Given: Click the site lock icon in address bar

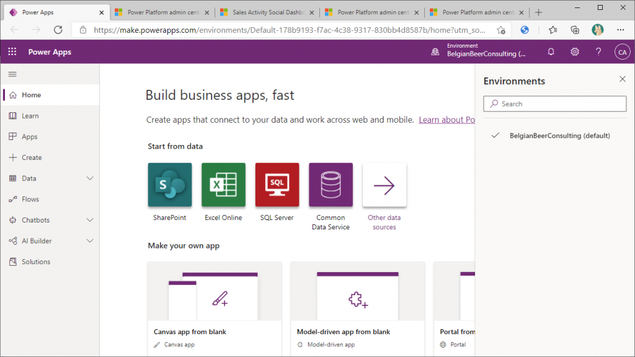Looking at the screenshot, I should point(83,30).
